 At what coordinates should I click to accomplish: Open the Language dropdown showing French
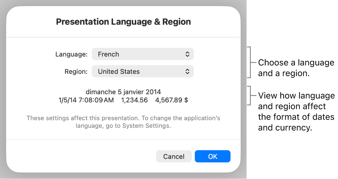pyautogui.click(x=143, y=54)
